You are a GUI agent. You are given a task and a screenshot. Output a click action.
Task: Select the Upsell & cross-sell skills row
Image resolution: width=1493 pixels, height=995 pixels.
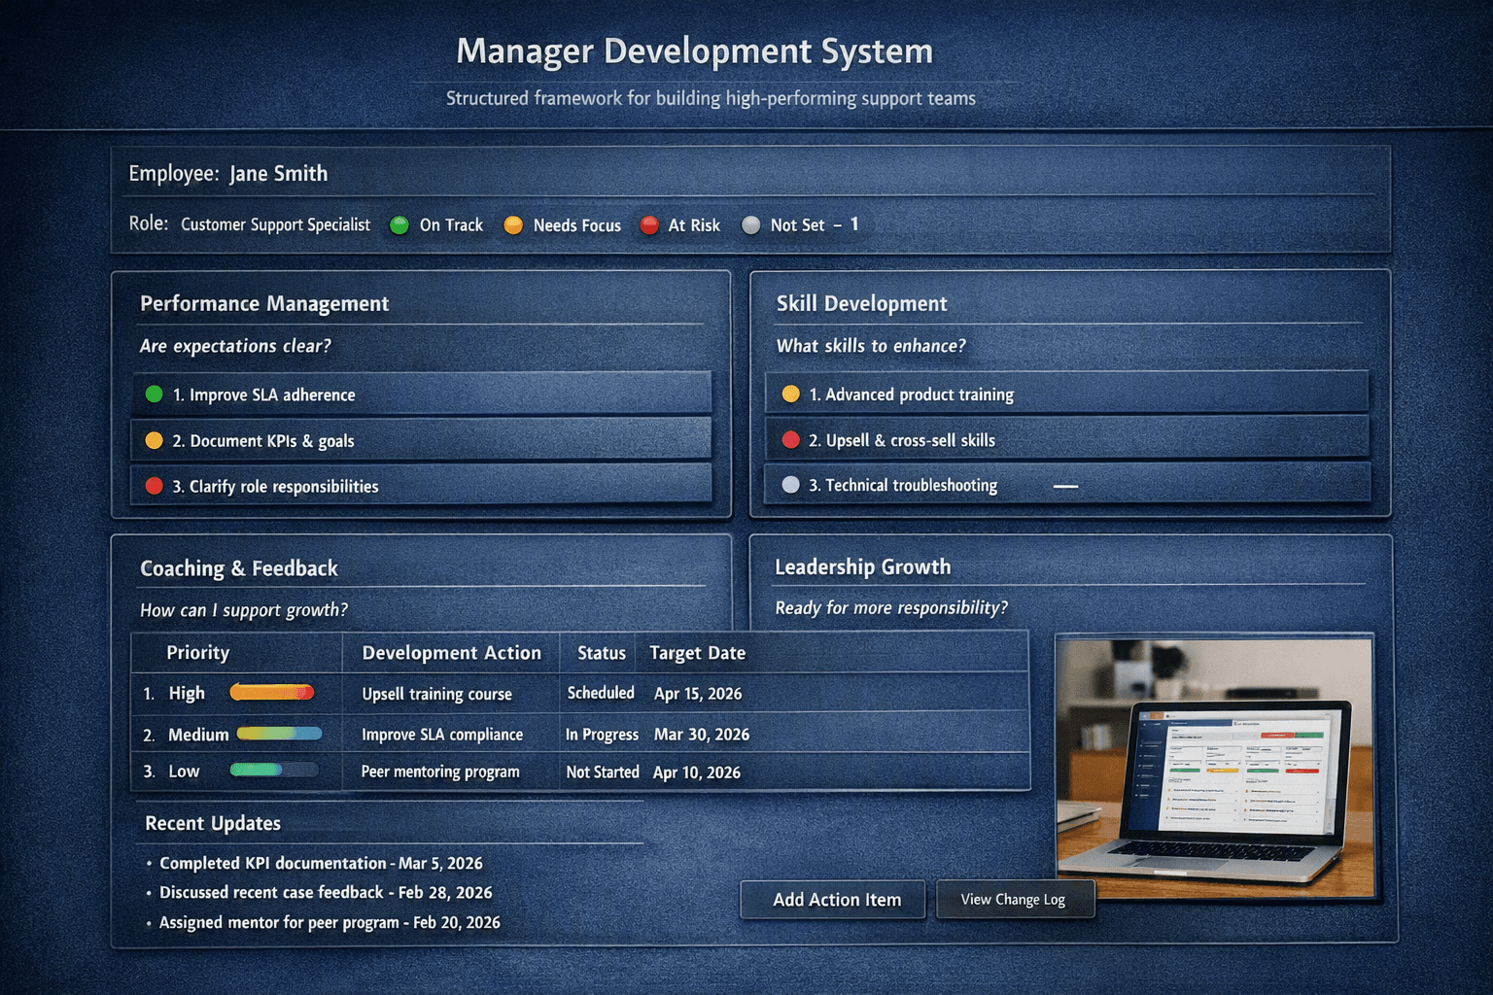1067,437
